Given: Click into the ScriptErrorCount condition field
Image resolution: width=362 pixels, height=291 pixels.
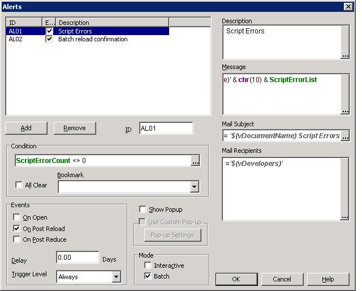Looking at the screenshot, I should [103, 161].
